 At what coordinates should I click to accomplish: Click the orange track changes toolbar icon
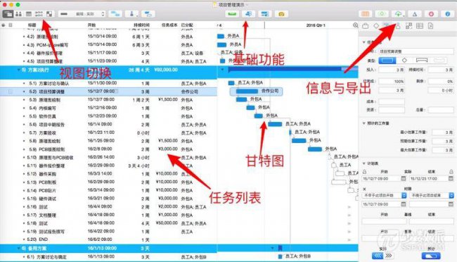coord(365,13)
